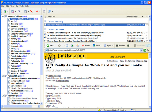This screenshot has width=152, height=112.
Task: Click the stop loading page icon
Action: [x=67, y=46]
